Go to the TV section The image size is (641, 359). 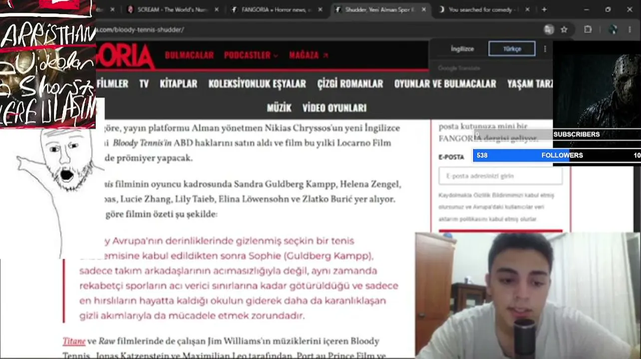point(144,84)
